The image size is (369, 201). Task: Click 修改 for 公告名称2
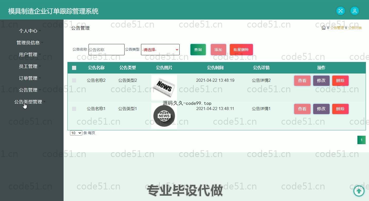pos(321,81)
